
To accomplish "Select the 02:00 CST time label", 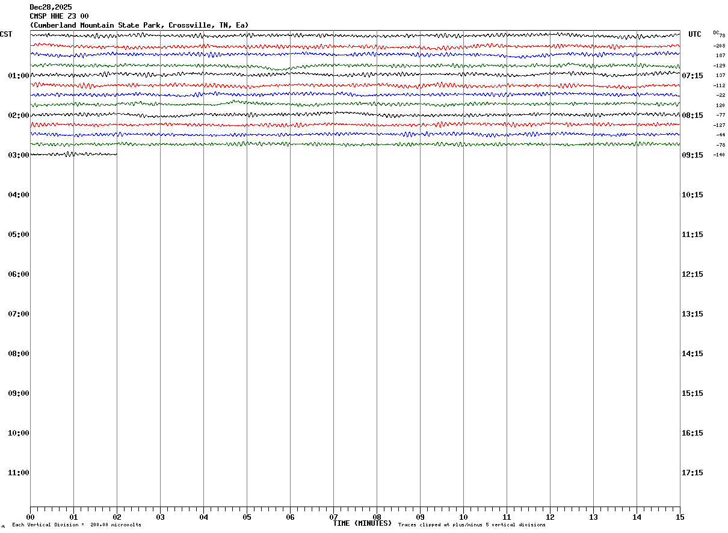I will click(x=19, y=116).
